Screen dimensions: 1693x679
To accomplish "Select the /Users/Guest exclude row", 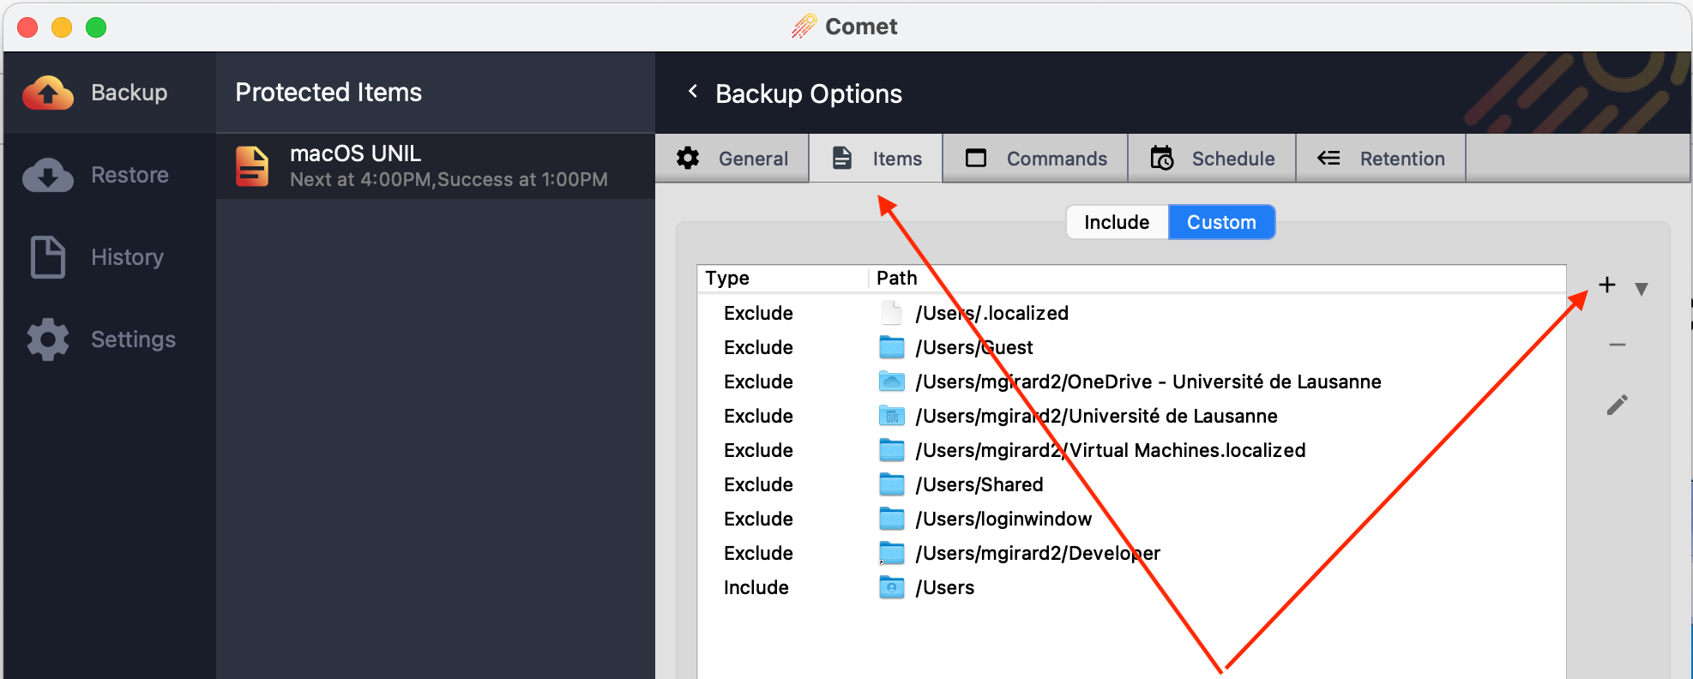I will [973, 347].
